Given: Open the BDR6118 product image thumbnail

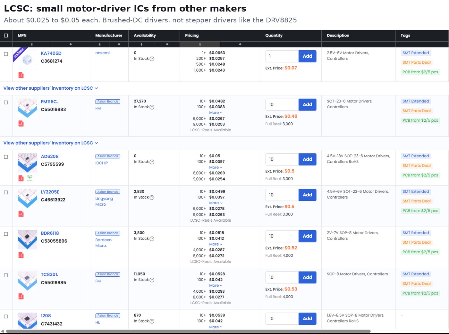Looking at the screenshot, I should pyautogui.click(x=27, y=240).
